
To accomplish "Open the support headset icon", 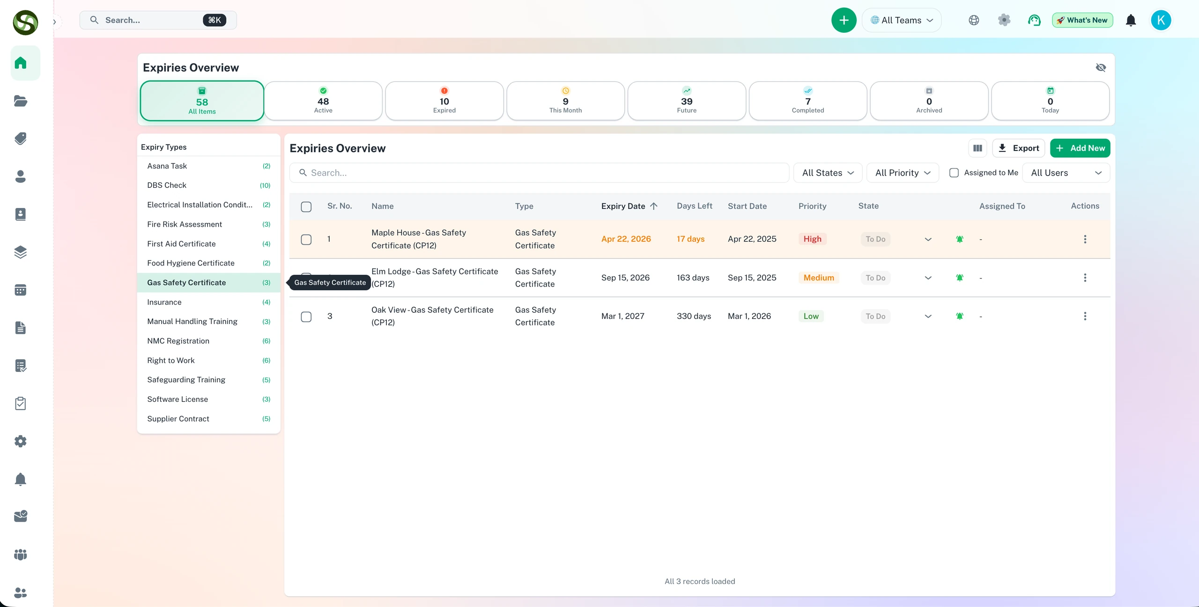I will coord(1034,20).
